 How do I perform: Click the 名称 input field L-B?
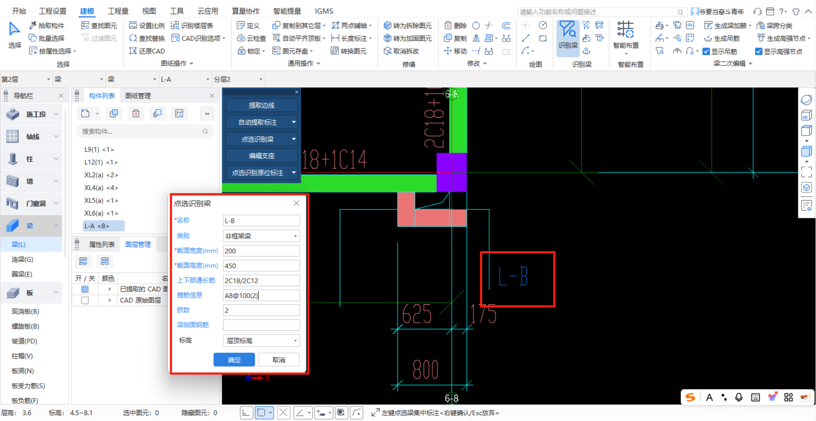click(x=261, y=220)
